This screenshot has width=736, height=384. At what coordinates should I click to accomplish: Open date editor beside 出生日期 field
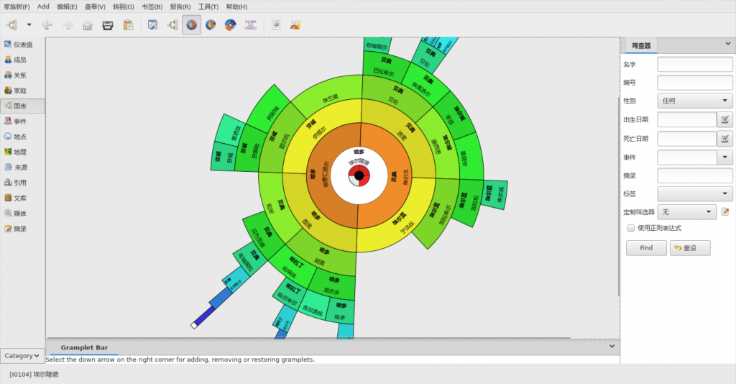click(x=725, y=119)
